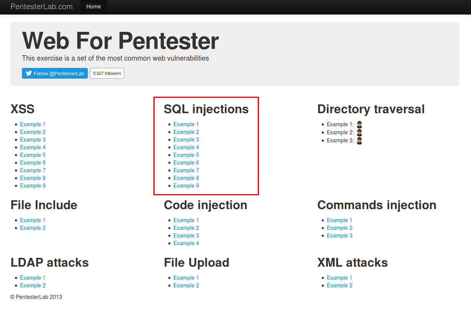
Task: Open XSS Example 1
Action: point(33,124)
